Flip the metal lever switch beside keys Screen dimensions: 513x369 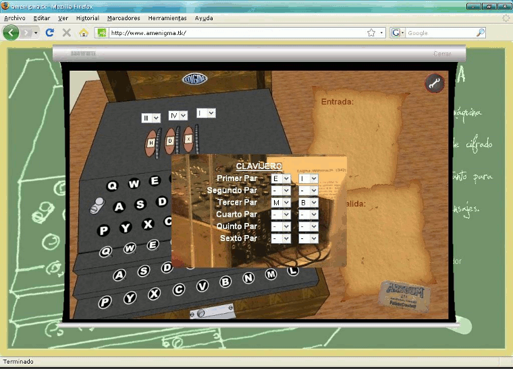click(x=97, y=206)
